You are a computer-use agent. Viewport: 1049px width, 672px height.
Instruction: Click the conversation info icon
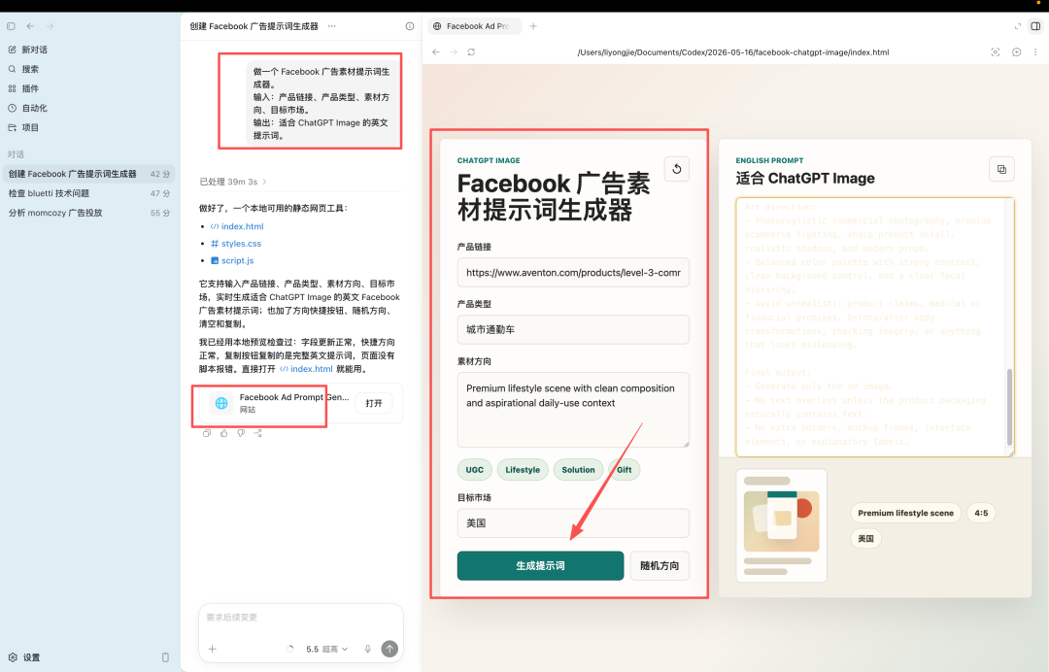[x=410, y=26]
